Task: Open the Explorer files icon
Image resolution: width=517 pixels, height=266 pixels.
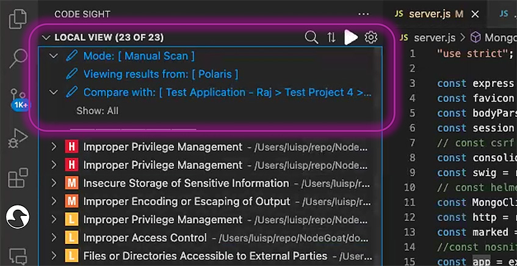Action: (18, 18)
